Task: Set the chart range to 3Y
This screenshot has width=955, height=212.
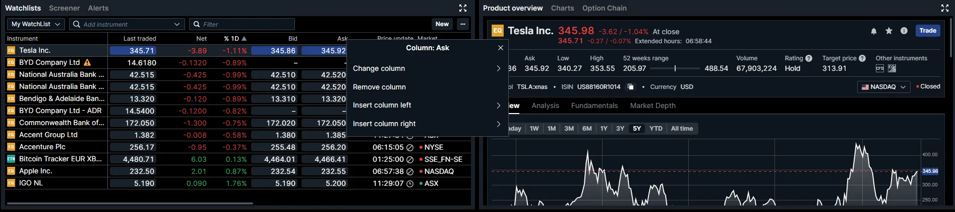Action: tap(620, 129)
